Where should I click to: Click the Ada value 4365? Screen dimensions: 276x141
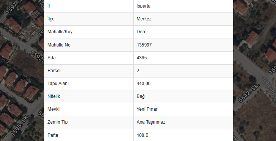[142, 58]
